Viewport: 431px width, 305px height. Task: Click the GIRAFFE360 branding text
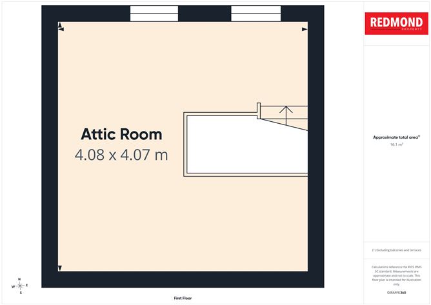tap(396, 293)
